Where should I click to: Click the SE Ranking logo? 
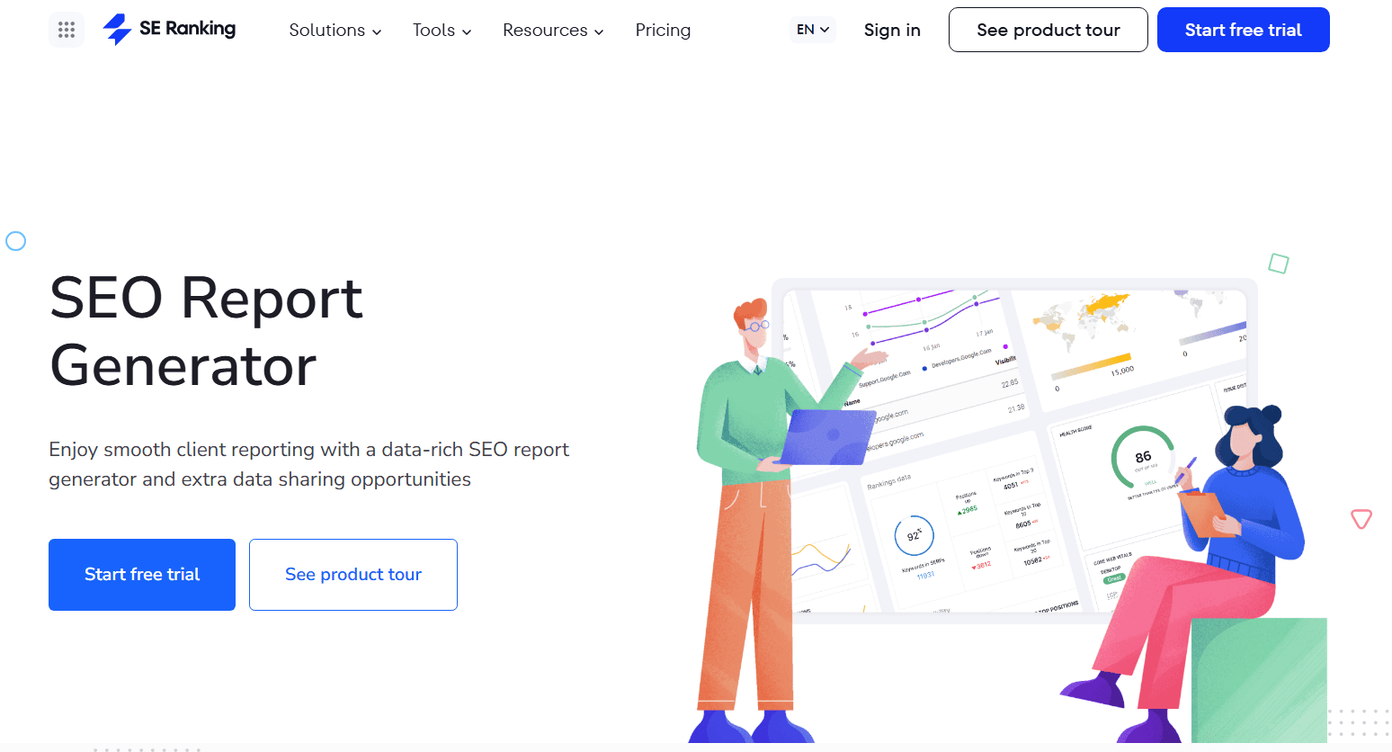(x=169, y=30)
